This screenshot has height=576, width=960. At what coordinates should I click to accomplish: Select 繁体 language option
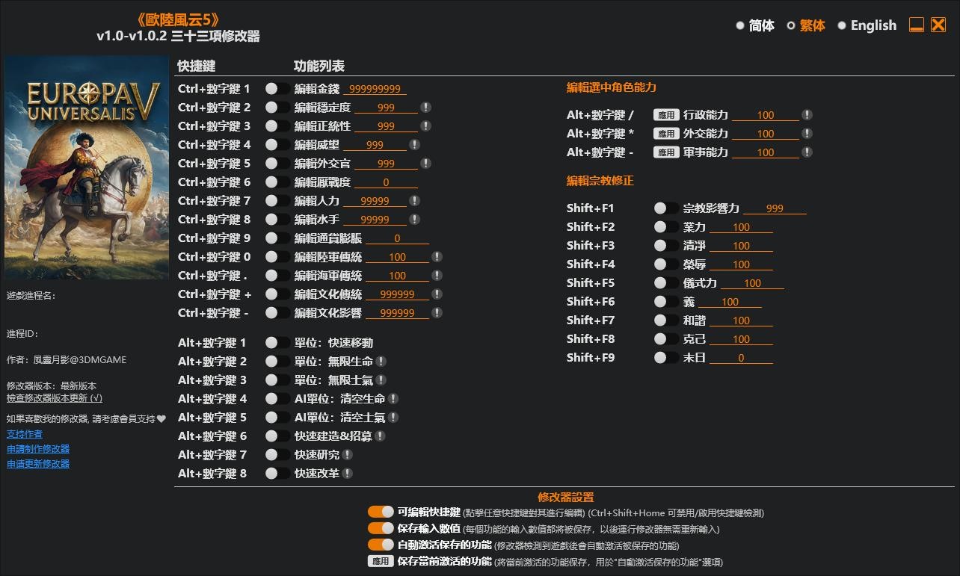pos(806,25)
